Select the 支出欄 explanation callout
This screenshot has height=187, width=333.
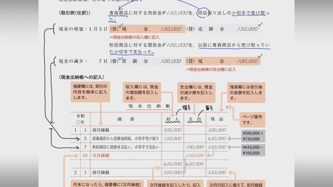197,92
